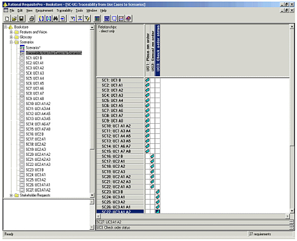Click trace arrow icon in SC25: UC3 A2 row
This screenshot has width=297, height=241.
[x=157, y=202]
